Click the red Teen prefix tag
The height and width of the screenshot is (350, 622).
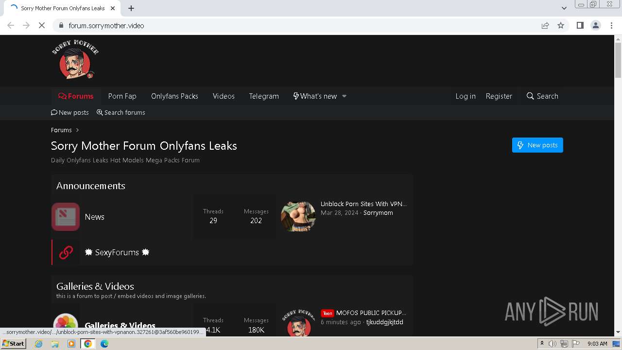(x=328, y=313)
